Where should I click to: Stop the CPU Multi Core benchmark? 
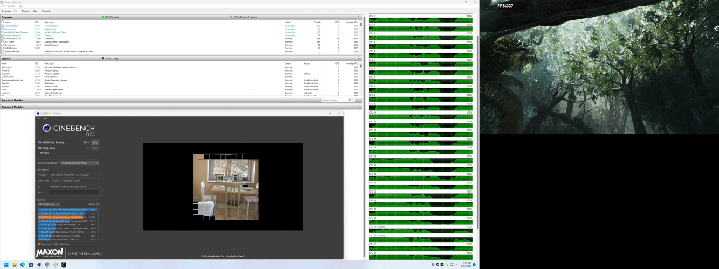point(95,143)
